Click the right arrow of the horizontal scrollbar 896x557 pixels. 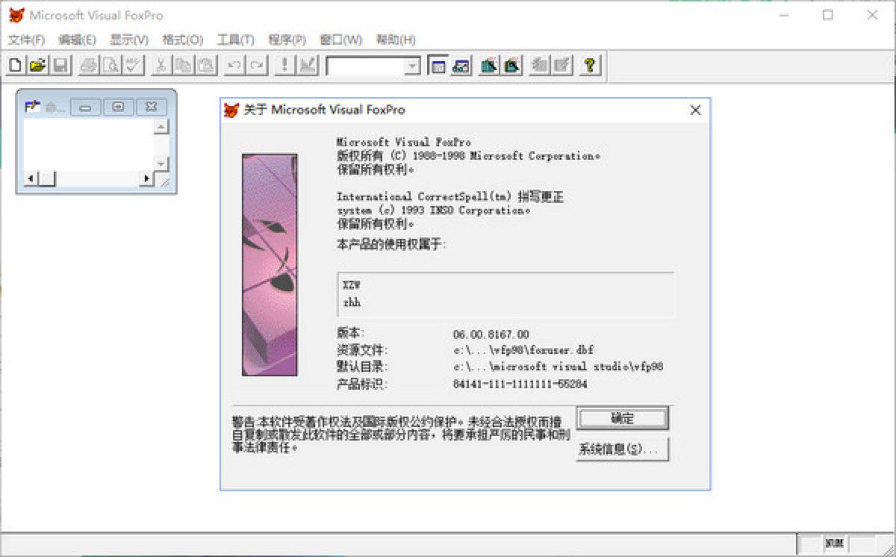tap(146, 179)
